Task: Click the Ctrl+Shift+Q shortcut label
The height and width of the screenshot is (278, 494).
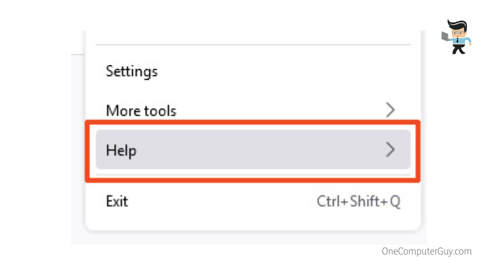Action: coord(359,201)
